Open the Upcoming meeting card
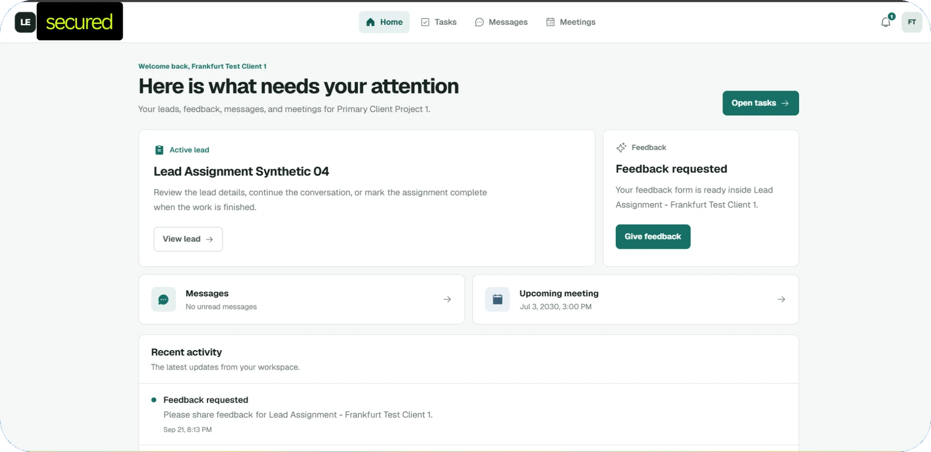 pyautogui.click(x=636, y=299)
